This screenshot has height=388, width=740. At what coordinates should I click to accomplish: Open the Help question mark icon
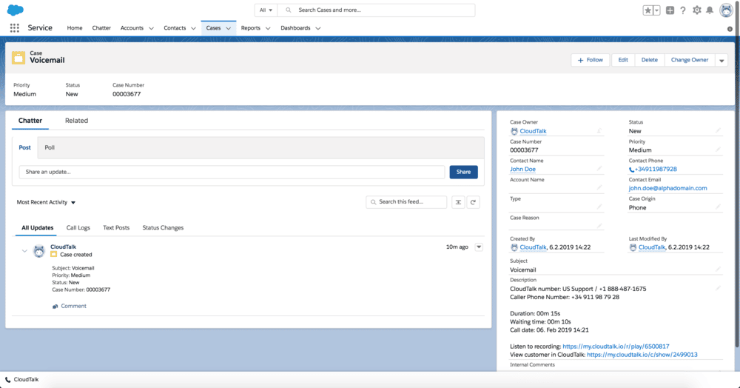click(x=683, y=10)
